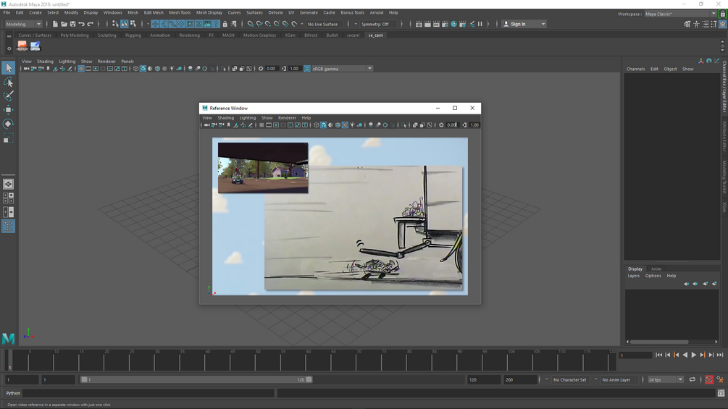The width and height of the screenshot is (728, 409).
Task: Choose the Paint Selection tool
Action: [x=8, y=96]
